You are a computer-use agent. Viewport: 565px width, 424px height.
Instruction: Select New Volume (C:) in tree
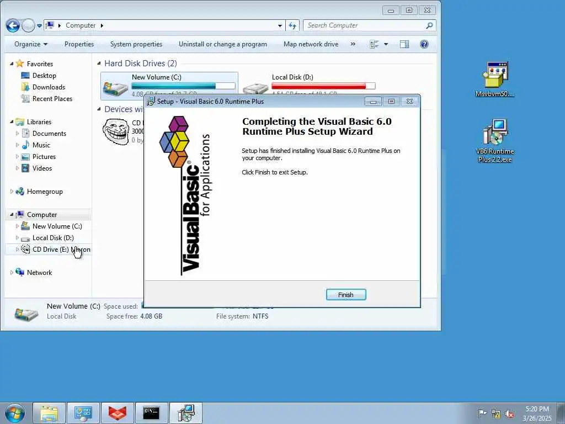57,226
